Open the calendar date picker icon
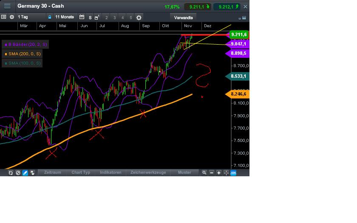 point(82,17)
